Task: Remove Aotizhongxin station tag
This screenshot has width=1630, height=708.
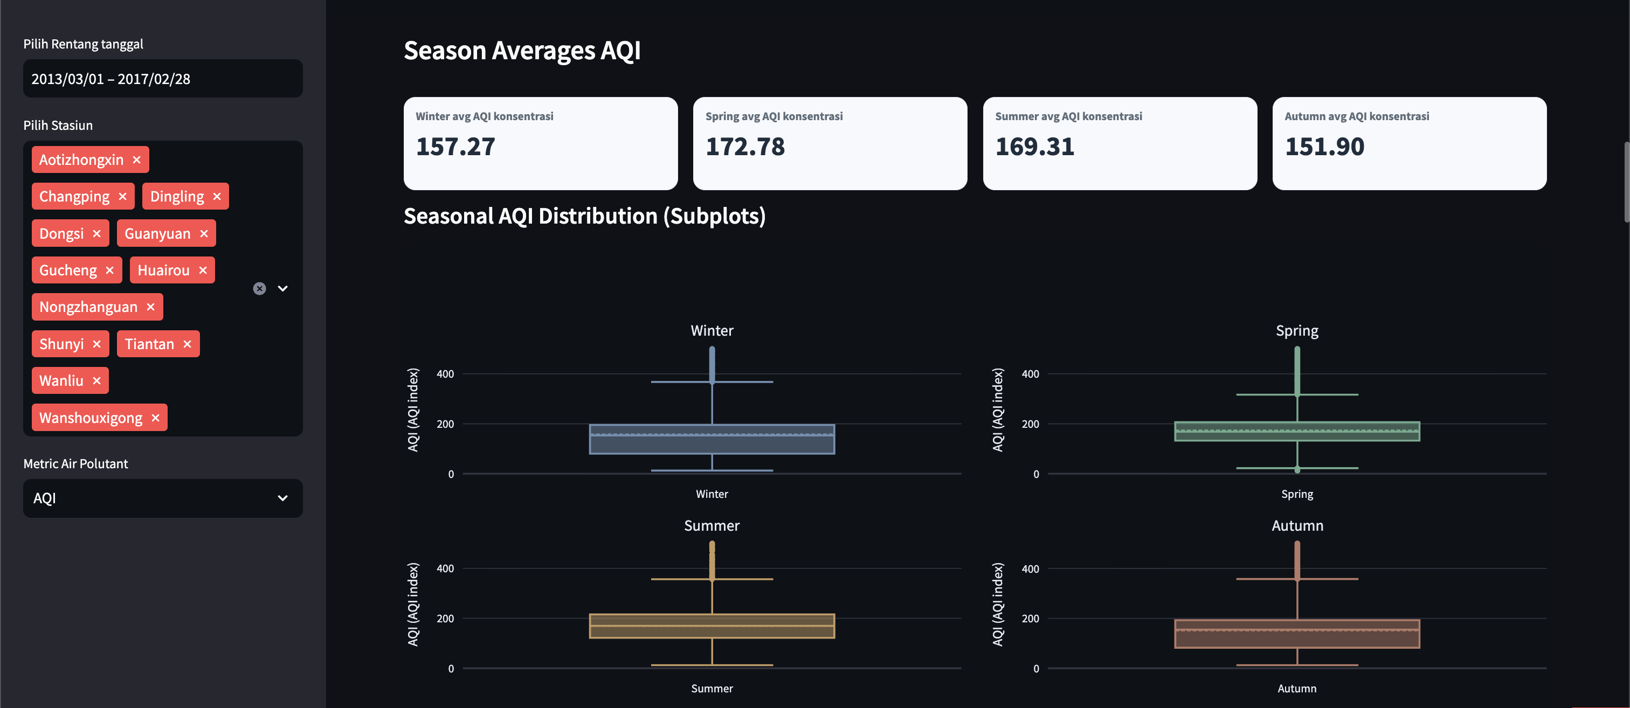Action: 137,160
